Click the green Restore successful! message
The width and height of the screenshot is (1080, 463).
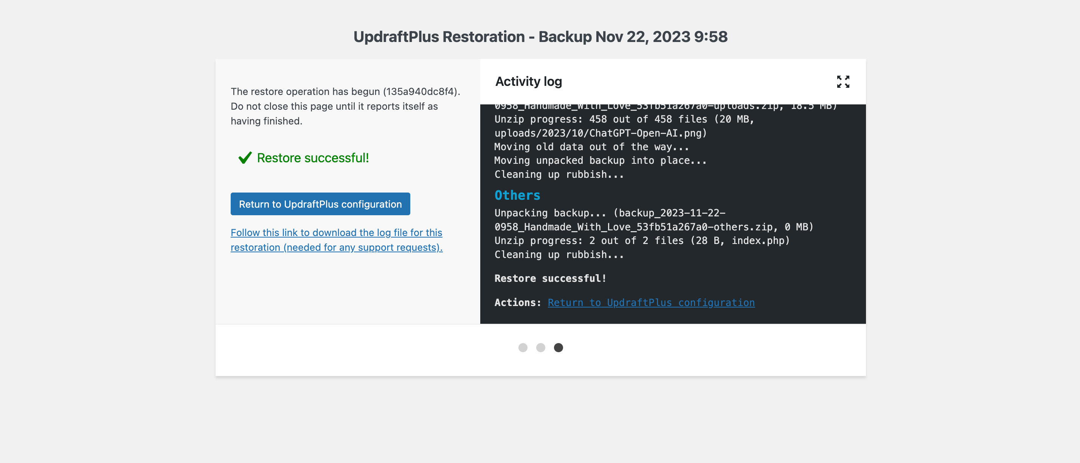pyautogui.click(x=313, y=158)
